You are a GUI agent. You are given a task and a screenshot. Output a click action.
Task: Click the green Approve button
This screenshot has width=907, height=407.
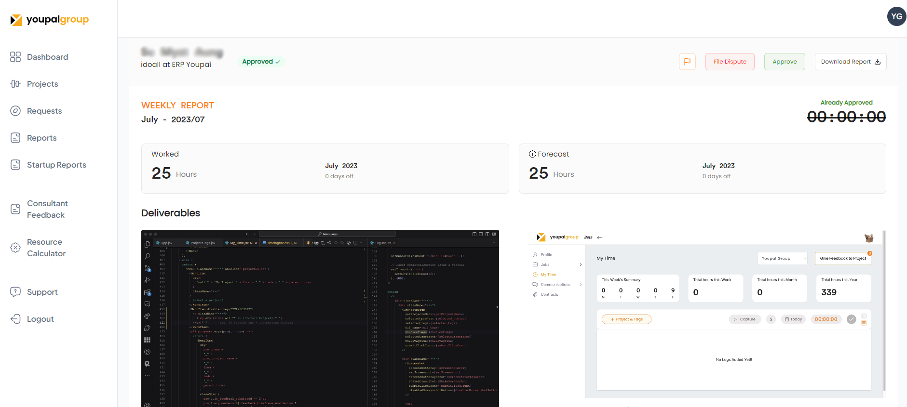[785, 62]
